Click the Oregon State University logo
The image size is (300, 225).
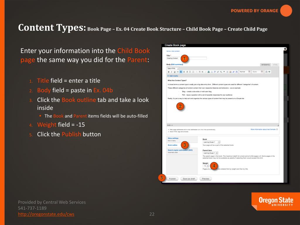point(276,202)
